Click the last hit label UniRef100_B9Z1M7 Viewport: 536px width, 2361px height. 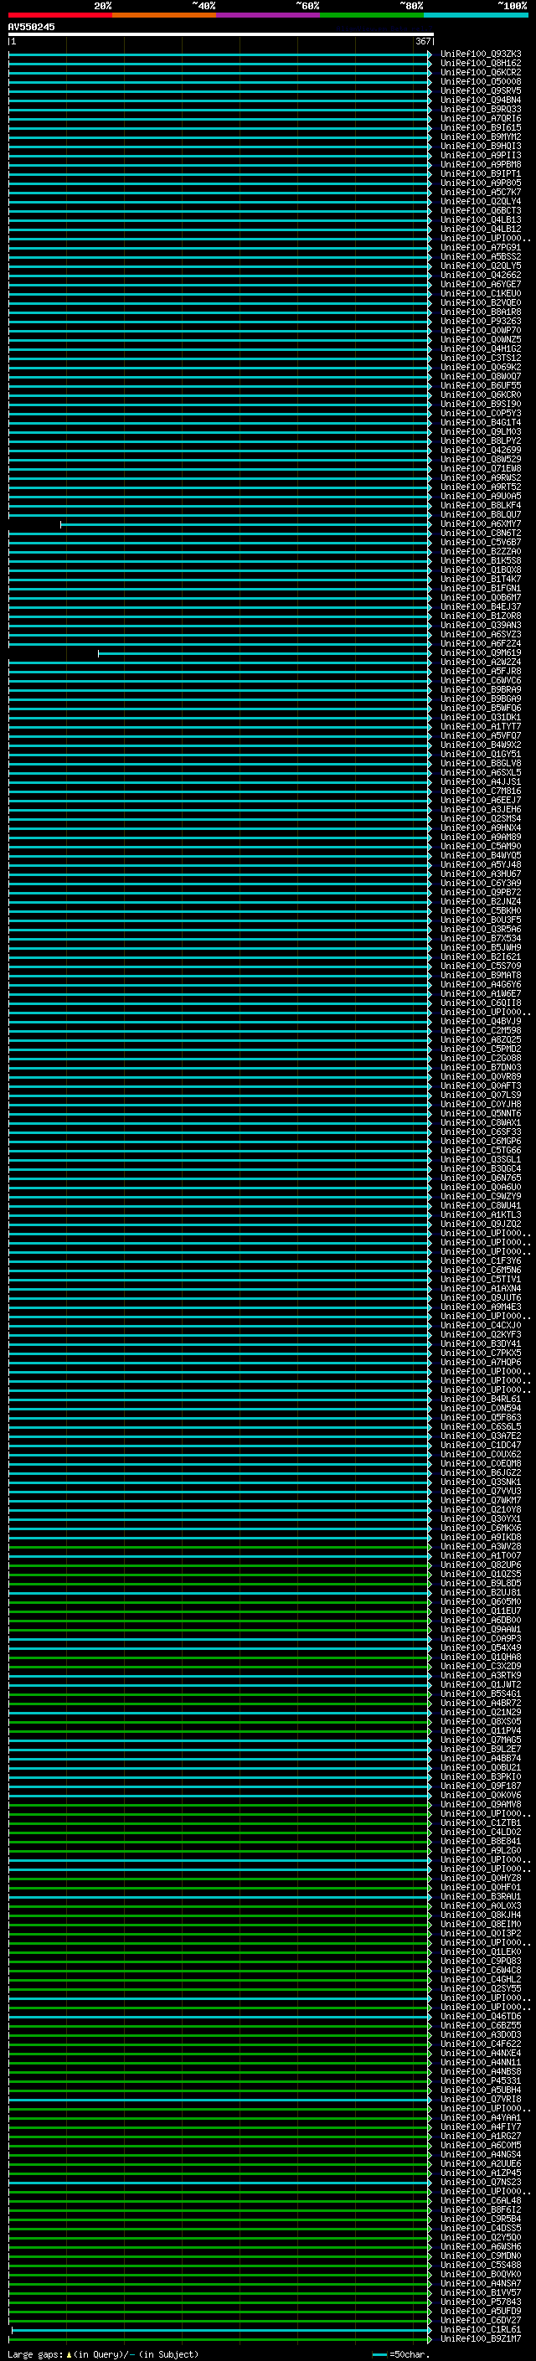click(x=480, y=2339)
